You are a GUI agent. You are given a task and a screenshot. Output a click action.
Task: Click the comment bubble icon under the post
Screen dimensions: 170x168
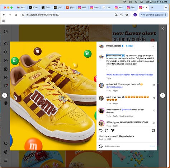click(107, 131)
